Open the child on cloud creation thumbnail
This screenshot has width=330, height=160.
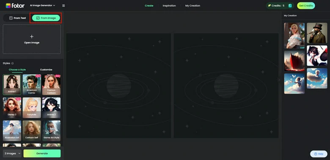point(317,78)
